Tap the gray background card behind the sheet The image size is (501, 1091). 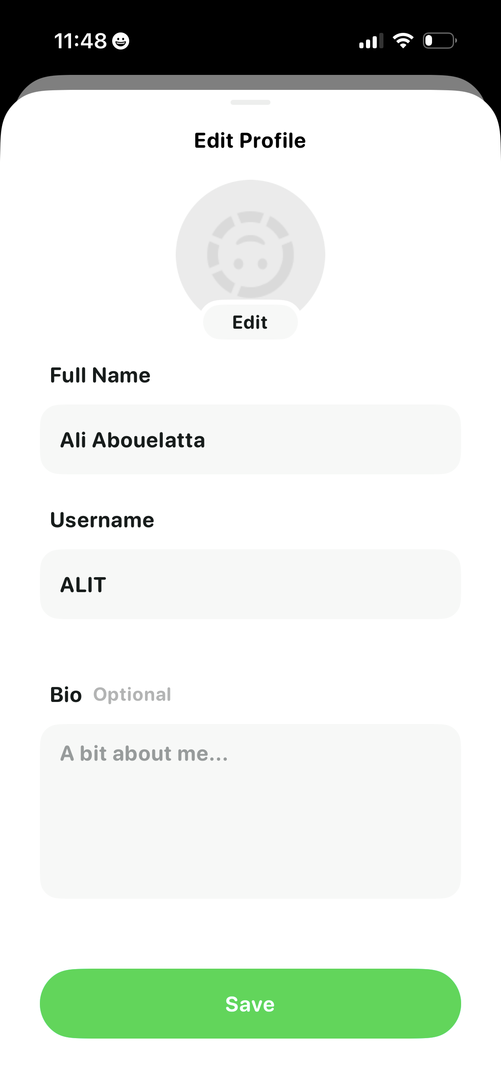point(250,82)
